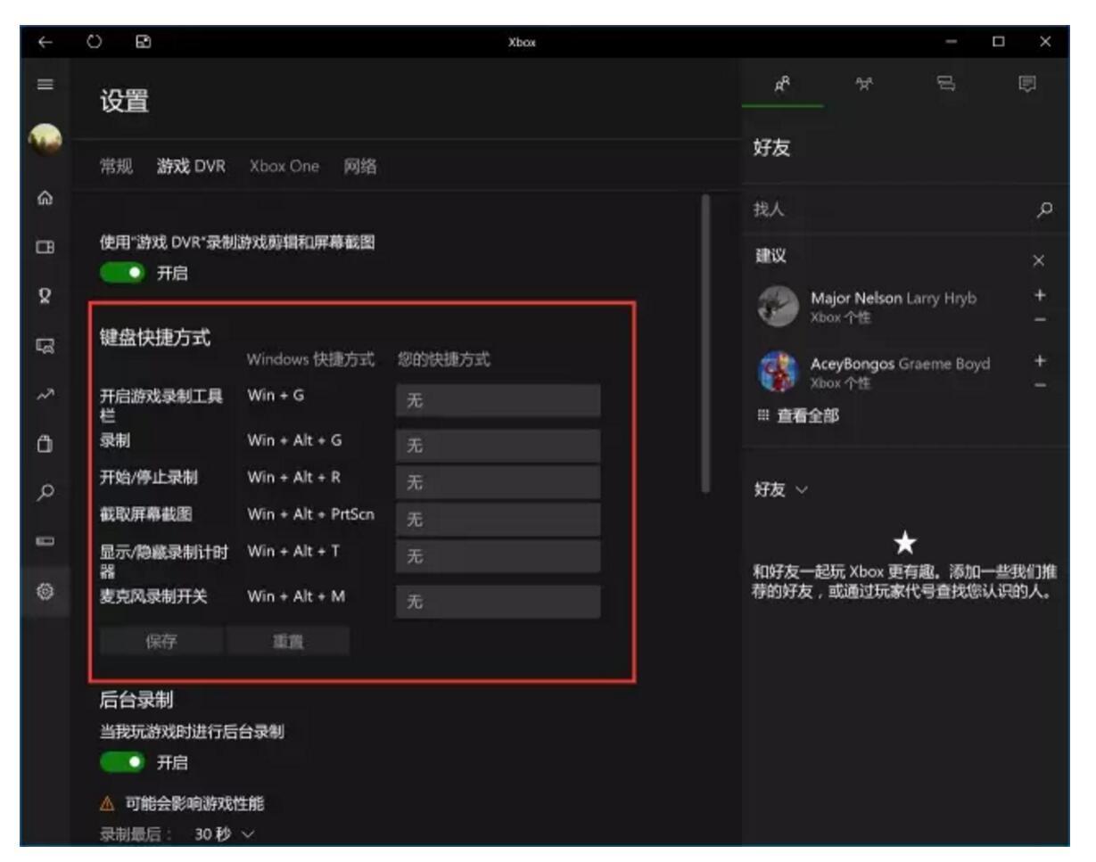Open My Games icon in sidebar

(45, 246)
